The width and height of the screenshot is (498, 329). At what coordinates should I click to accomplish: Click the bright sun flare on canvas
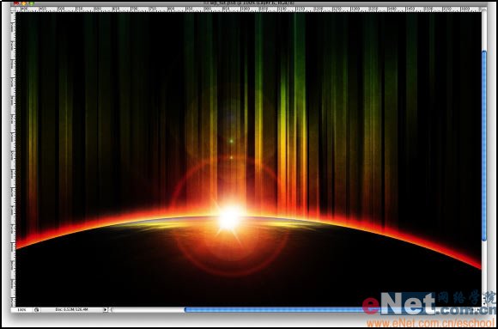[229, 218]
